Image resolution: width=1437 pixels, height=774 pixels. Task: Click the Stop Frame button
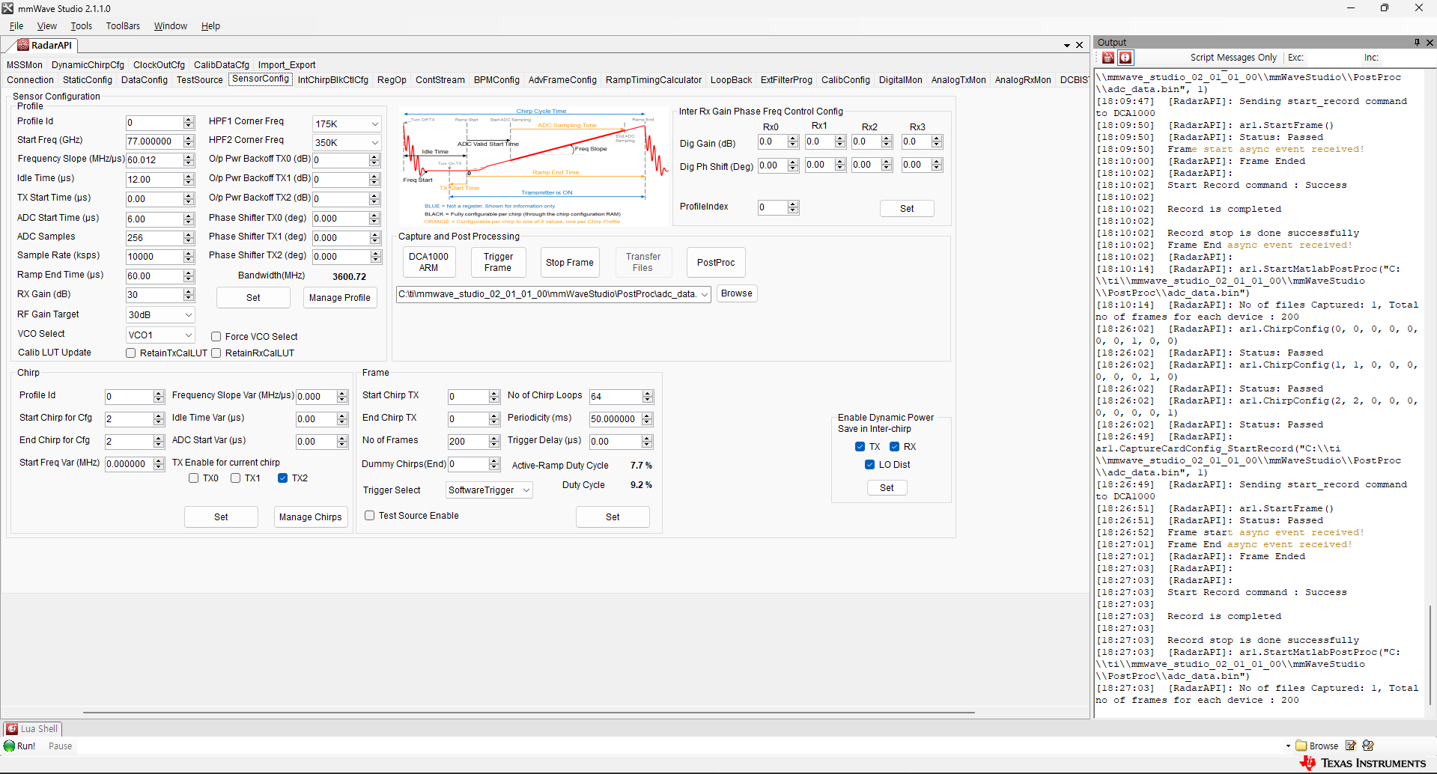point(570,263)
